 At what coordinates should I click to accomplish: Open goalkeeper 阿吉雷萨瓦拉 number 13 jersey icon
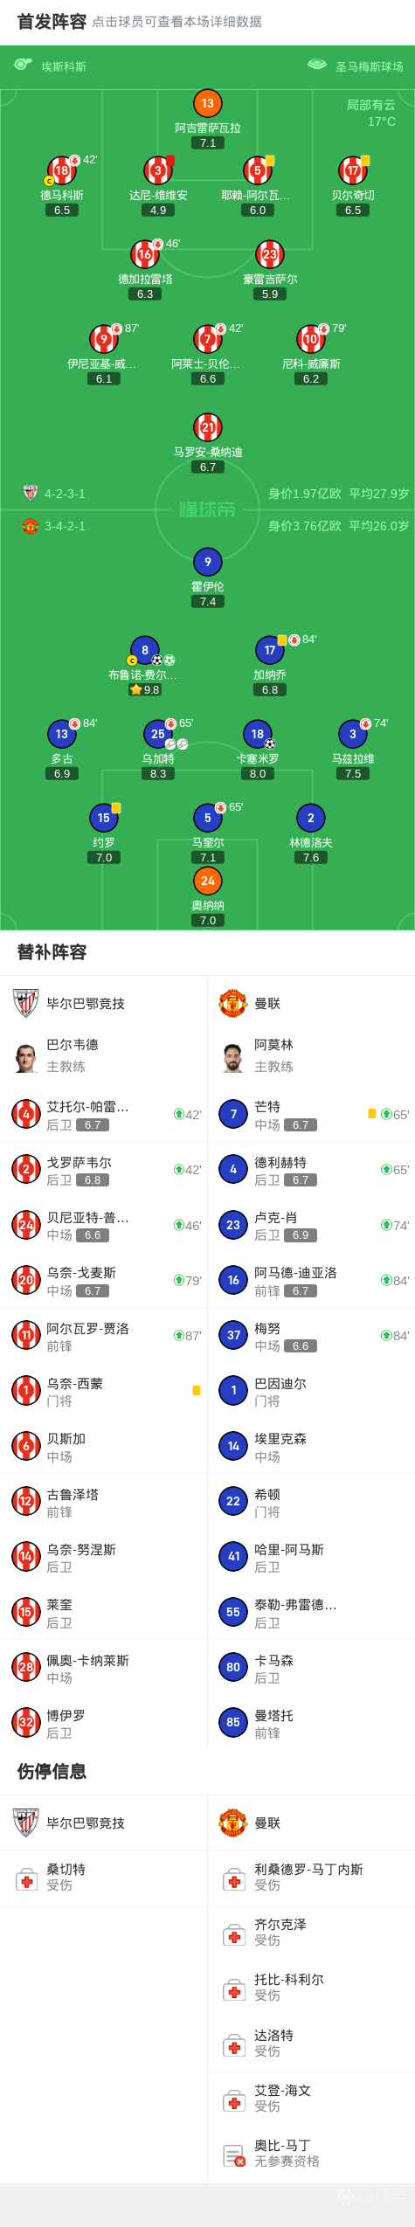pyautogui.click(x=207, y=103)
